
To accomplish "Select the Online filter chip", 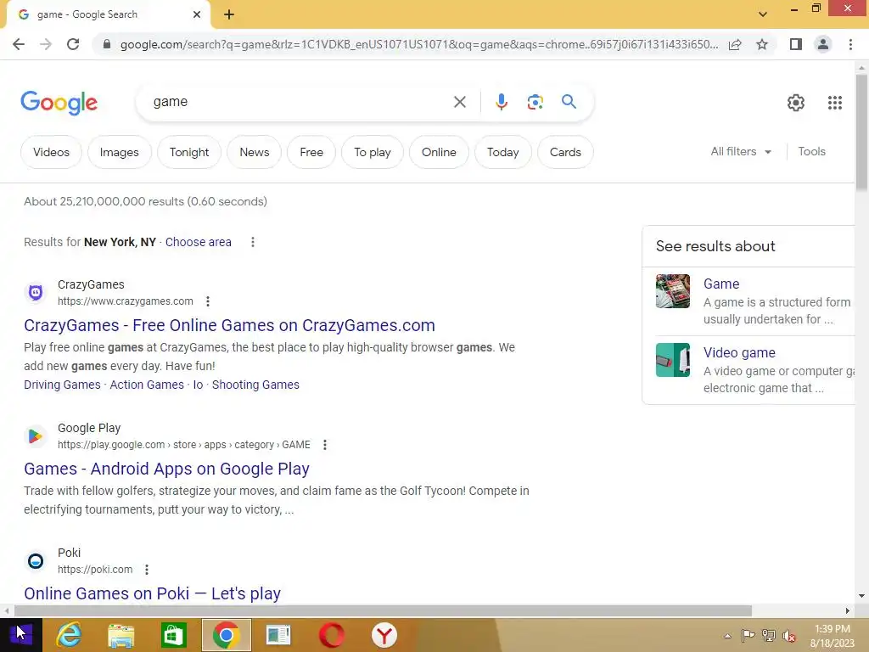I will point(439,152).
